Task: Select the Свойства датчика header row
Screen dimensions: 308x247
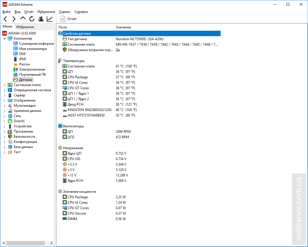Action: click(139, 34)
